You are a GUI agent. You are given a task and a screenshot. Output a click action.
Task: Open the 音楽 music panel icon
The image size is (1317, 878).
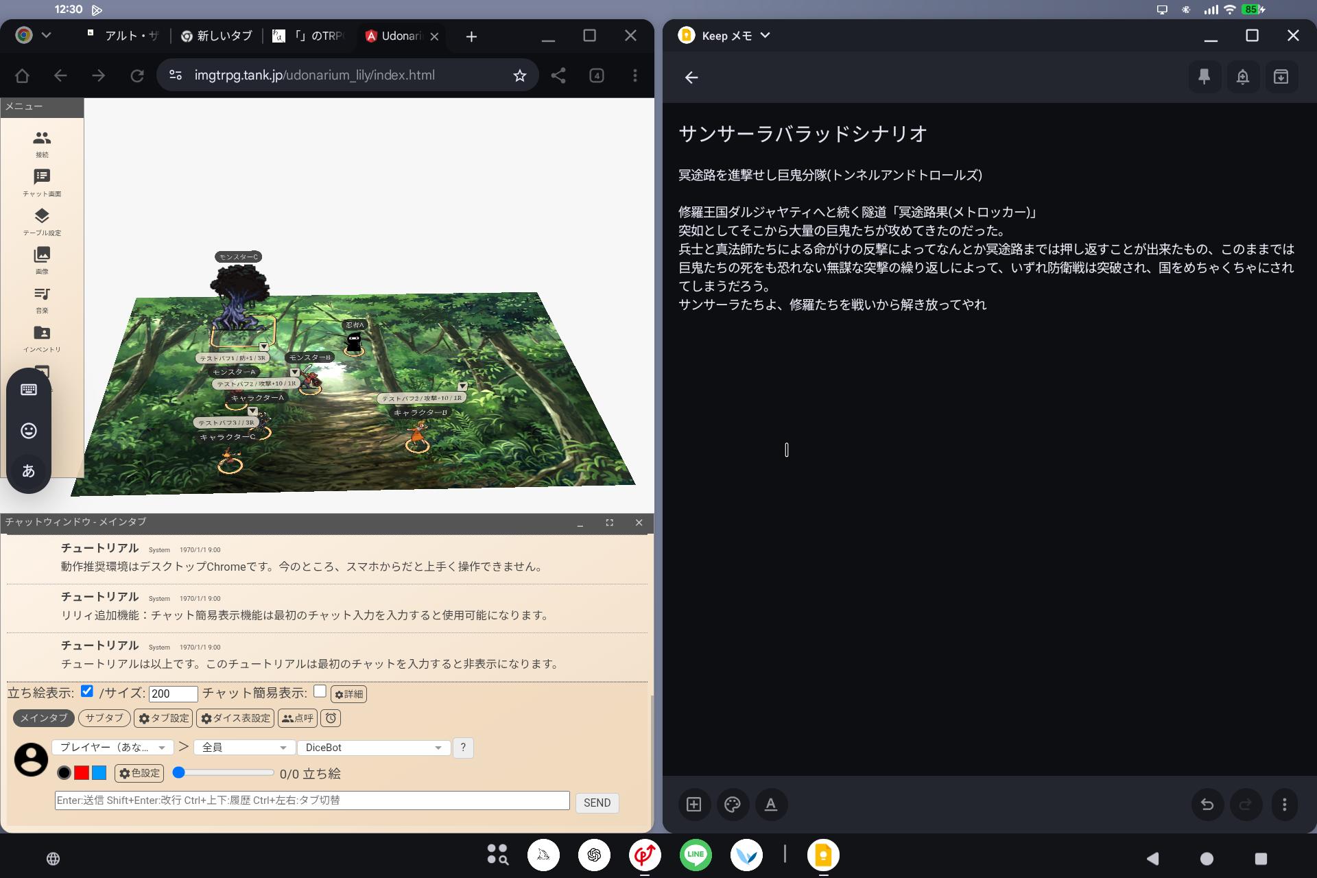point(42,294)
